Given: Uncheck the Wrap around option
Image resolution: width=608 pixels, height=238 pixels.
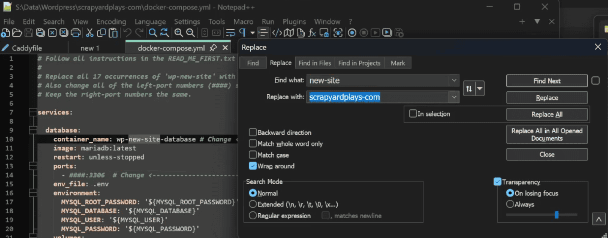Looking at the screenshot, I should pos(253,166).
